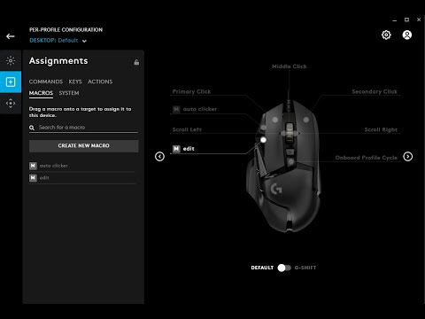
Task: Select the edit assignment on mouse diagram
Action: [183, 149]
